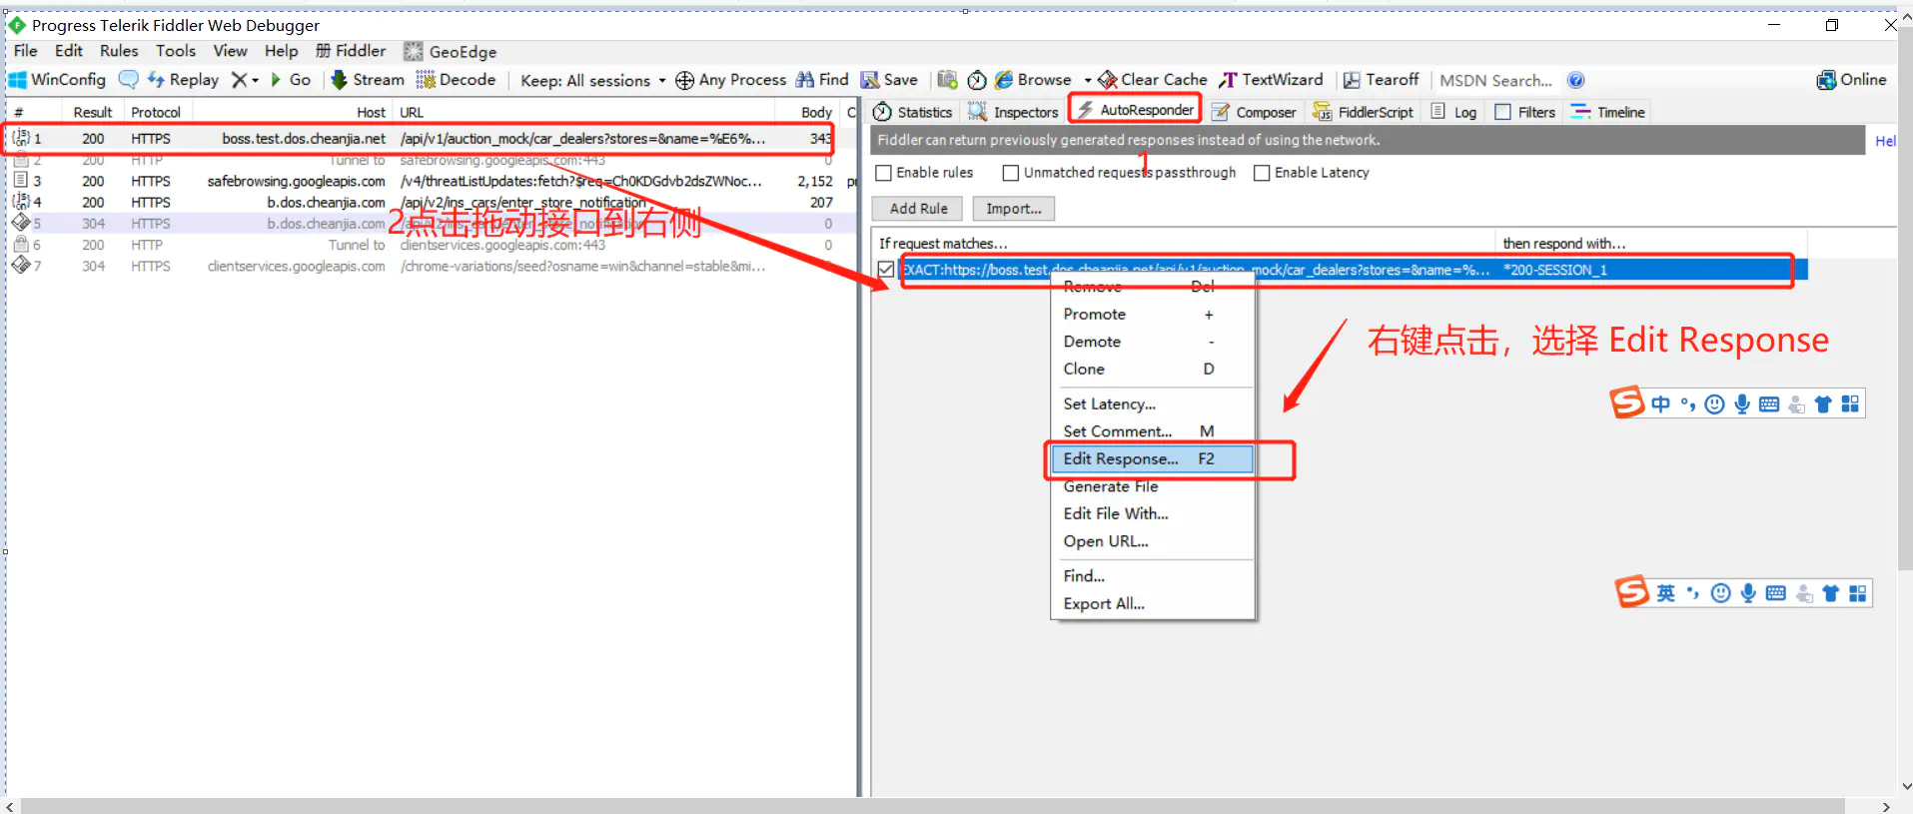Viewport: 1913px width, 814px height.
Task: Click the Import button
Action: click(x=1014, y=209)
